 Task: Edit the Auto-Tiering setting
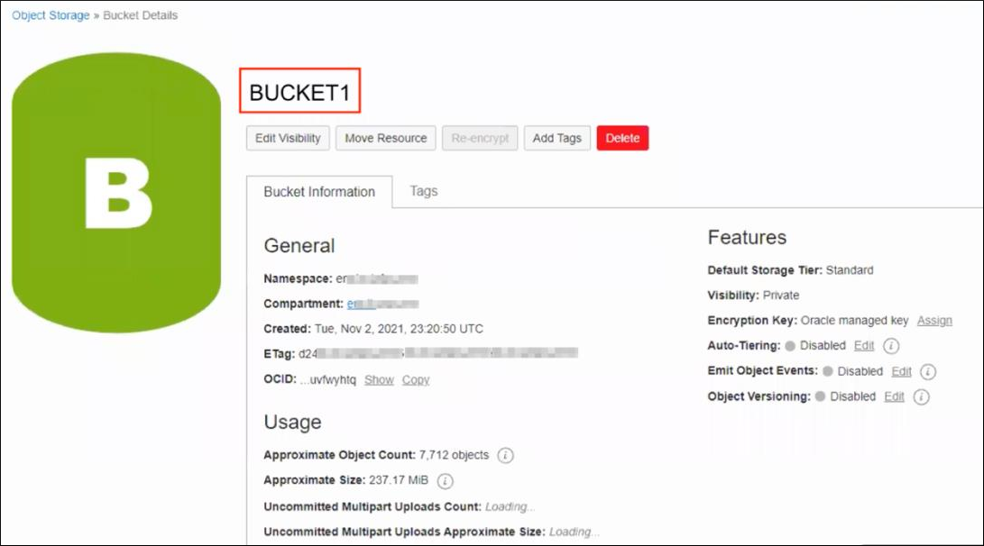863,345
